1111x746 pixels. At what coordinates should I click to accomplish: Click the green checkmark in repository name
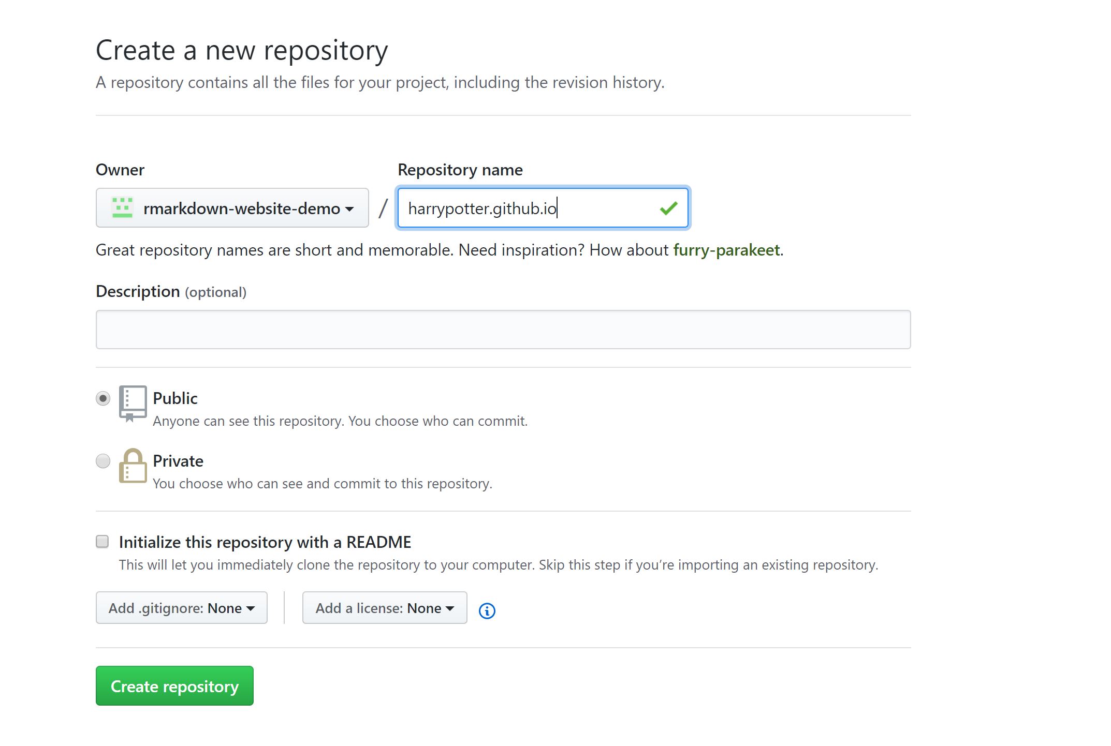coord(668,208)
